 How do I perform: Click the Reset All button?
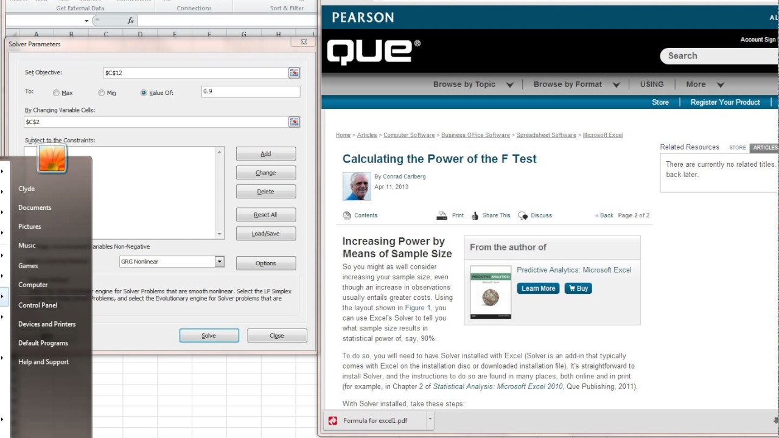pyautogui.click(x=266, y=215)
